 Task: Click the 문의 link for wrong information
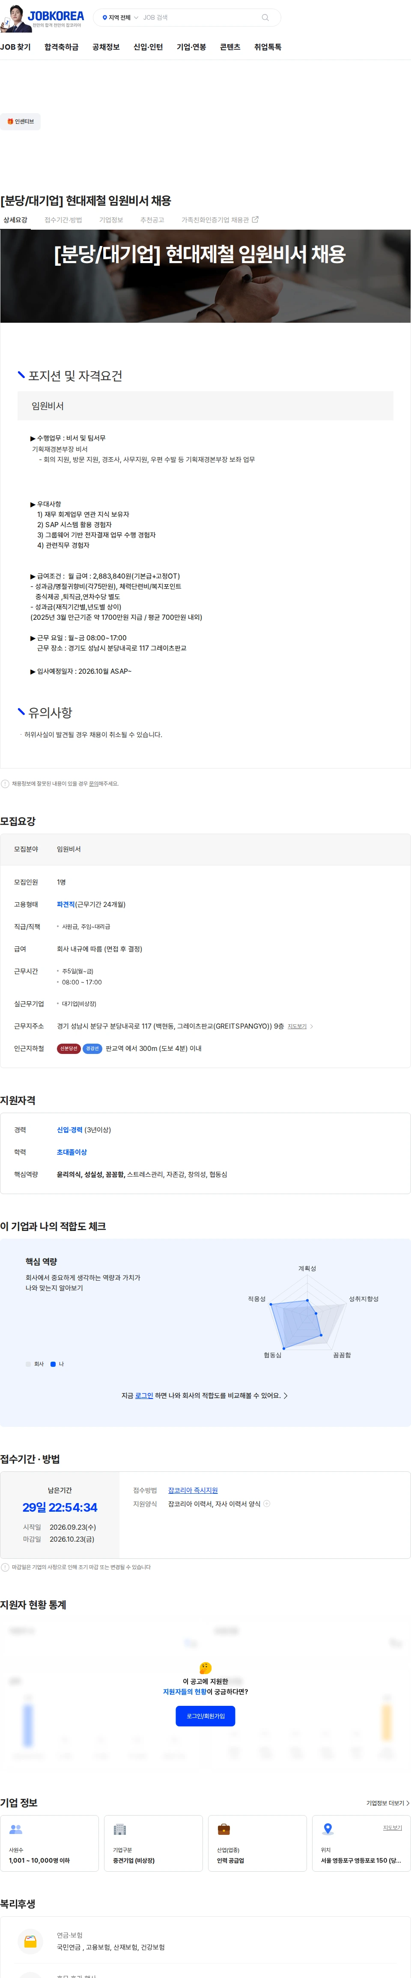click(94, 784)
